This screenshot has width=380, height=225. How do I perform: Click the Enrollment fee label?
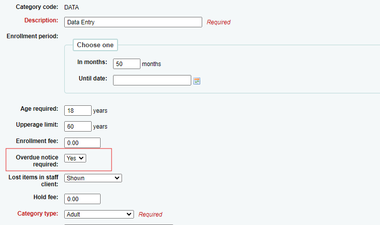click(x=37, y=141)
